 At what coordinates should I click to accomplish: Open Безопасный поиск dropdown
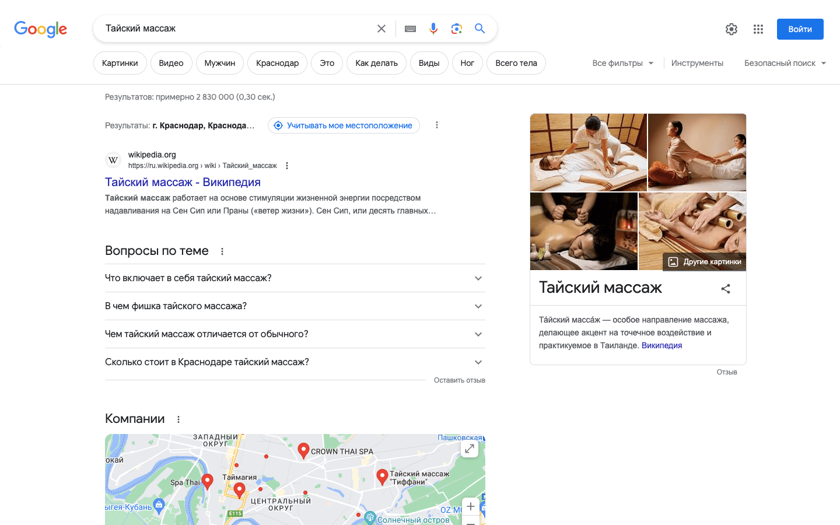coord(785,63)
